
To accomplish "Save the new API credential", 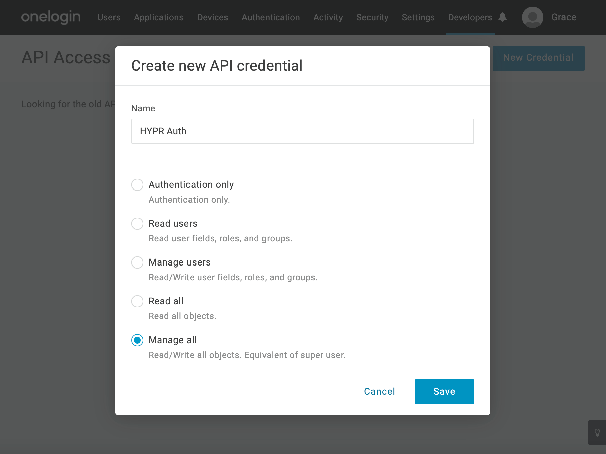I will coord(444,392).
